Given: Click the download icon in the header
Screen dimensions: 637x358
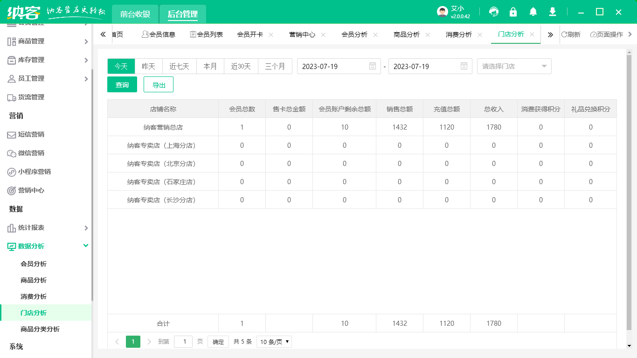Looking at the screenshot, I should coord(552,12).
